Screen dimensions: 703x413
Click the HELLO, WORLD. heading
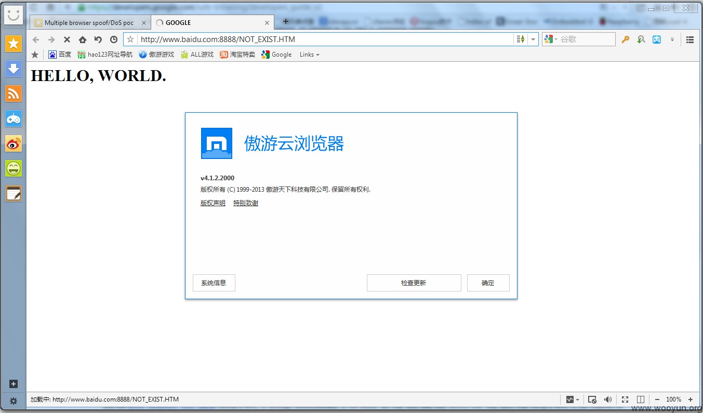click(x=99, y=76)
